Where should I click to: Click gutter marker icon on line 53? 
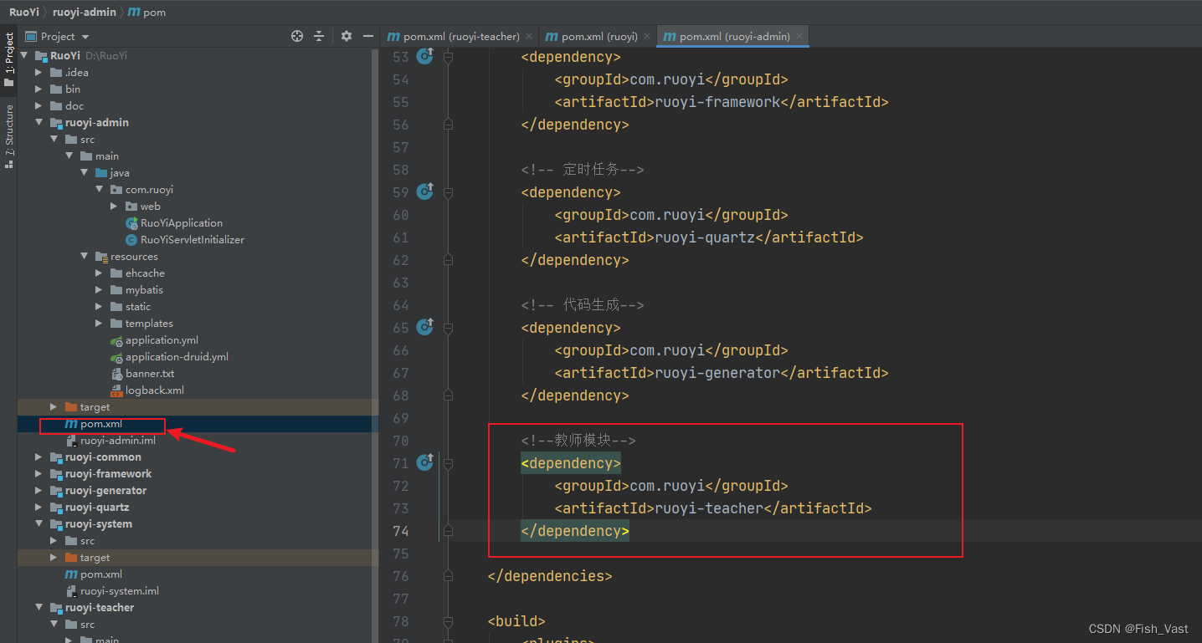(425, 56)
